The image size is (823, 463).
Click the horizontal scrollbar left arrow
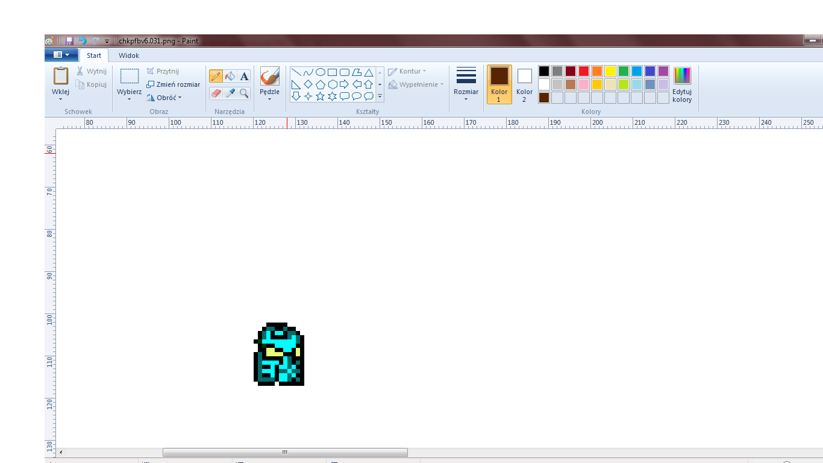point(60,452)
